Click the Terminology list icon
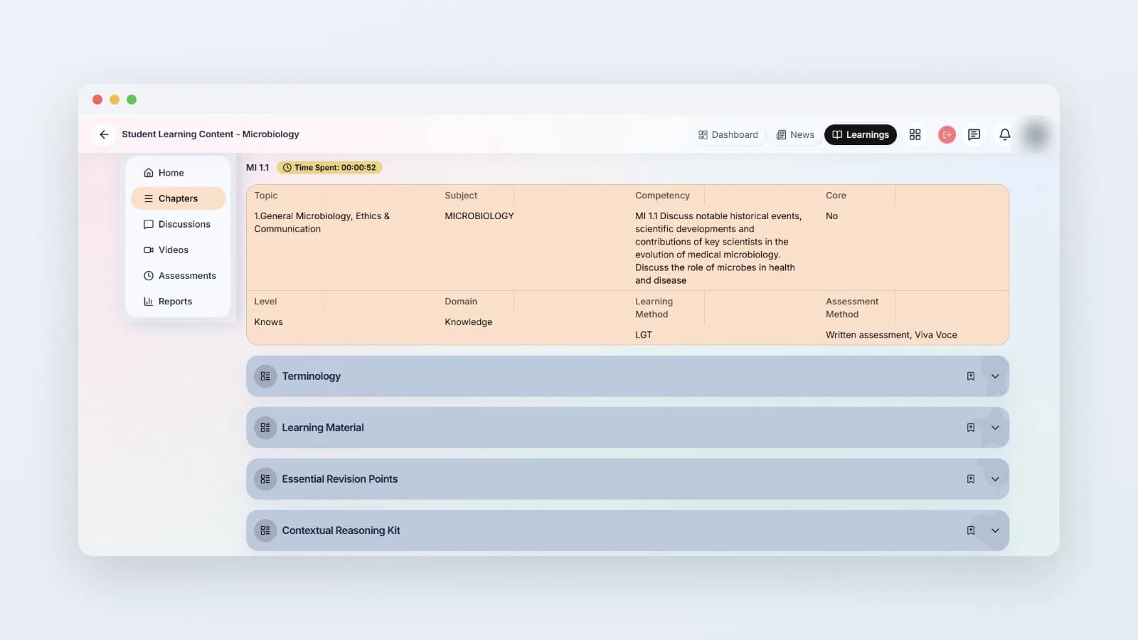Viewport: 1138px width, 640px height. [x=265, y=376]
